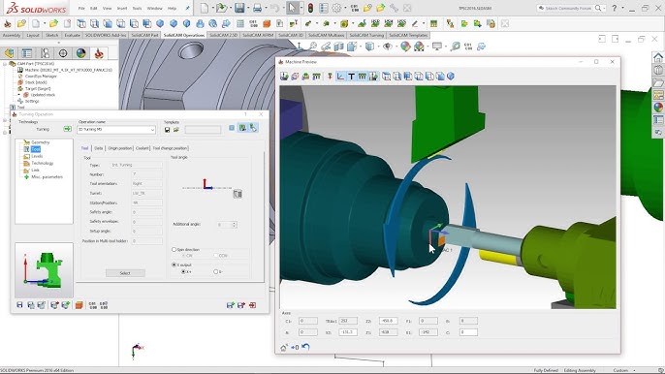The width and height of the screenshot is (665, 374).
Task: Click the red Exit icon in Turning Operation
Action: 253,305
